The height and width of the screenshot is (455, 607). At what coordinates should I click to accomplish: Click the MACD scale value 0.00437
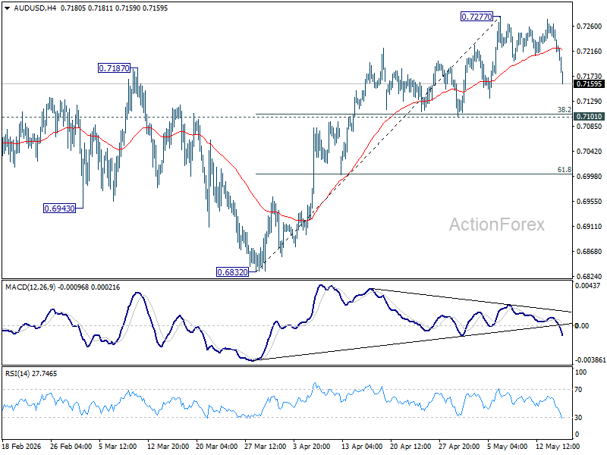click(x=587, y=286)
